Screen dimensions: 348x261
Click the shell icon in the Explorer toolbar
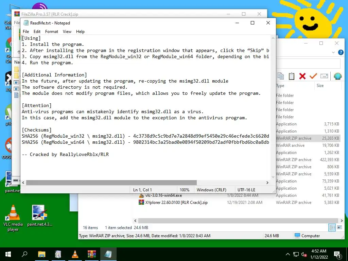pyautogui.click(x=337, y=76)
